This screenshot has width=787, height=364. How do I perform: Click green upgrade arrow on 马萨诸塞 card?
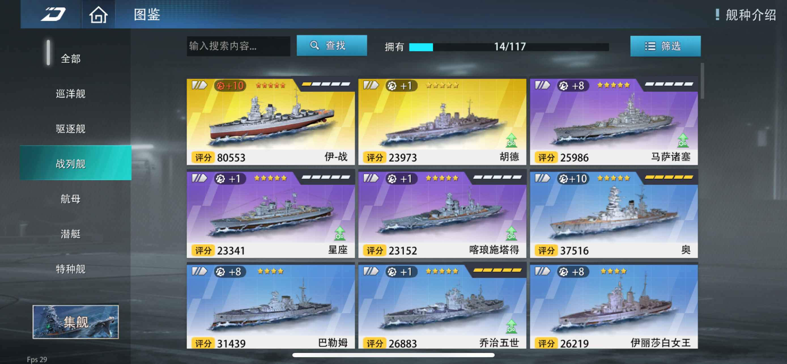[683, 140]
